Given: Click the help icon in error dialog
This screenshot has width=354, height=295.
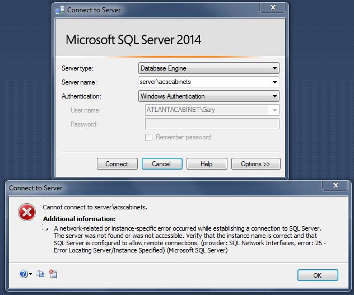Looking at the screenshot, I should pos(24,274).
